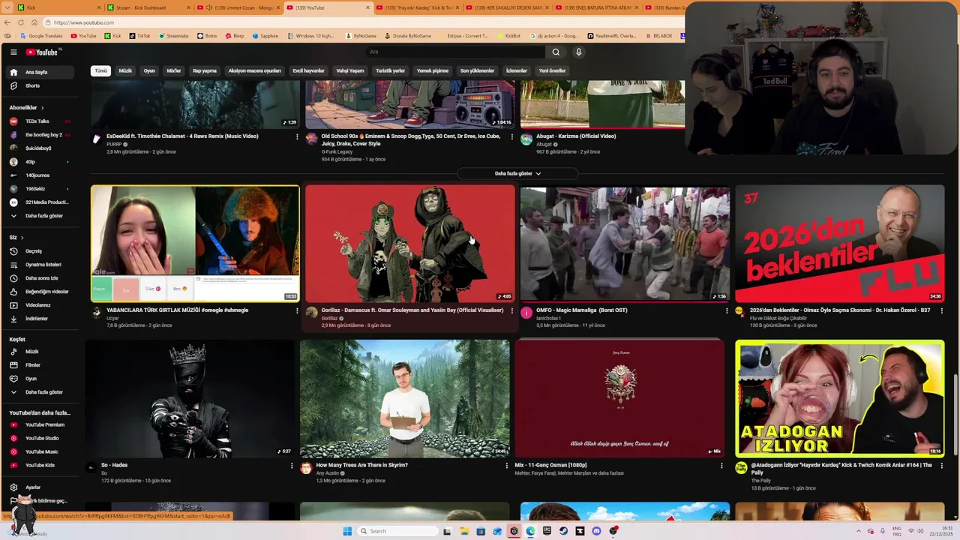Open Suicideboy$ subscription channel
Image resolution: width=960 pixels, height=540 pixels.
(x=41, y=148)
